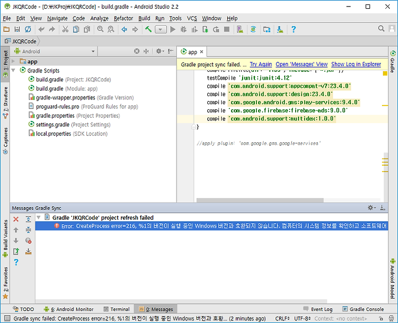Click the Replace icon in toolbar
The image size is (398, 323).
[x=111, y=29]
